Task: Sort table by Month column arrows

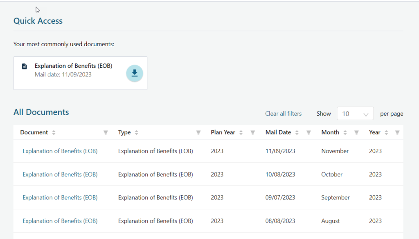Action: click(345, 132)
